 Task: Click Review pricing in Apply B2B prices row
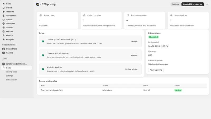coord(131,69)
